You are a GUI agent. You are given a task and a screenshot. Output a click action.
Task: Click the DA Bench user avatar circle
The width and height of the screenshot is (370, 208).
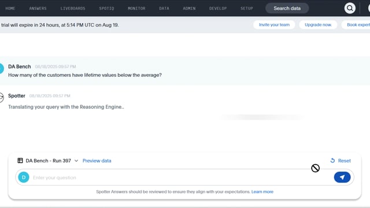(x=1, y=69)
